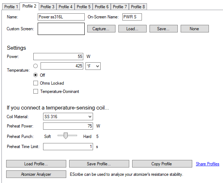Click the Load Profile... button
Image resolution: width=223 pixels, height=183 pixels.
(36, 164)
